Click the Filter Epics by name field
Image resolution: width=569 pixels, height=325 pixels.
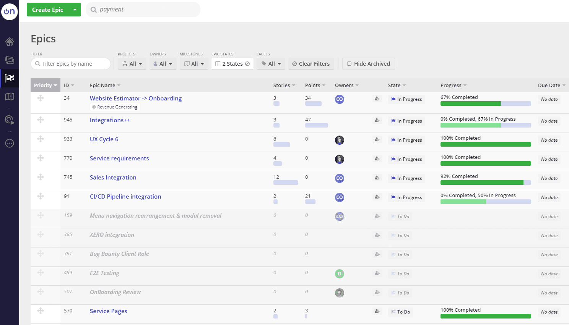(x=71, y=64)
